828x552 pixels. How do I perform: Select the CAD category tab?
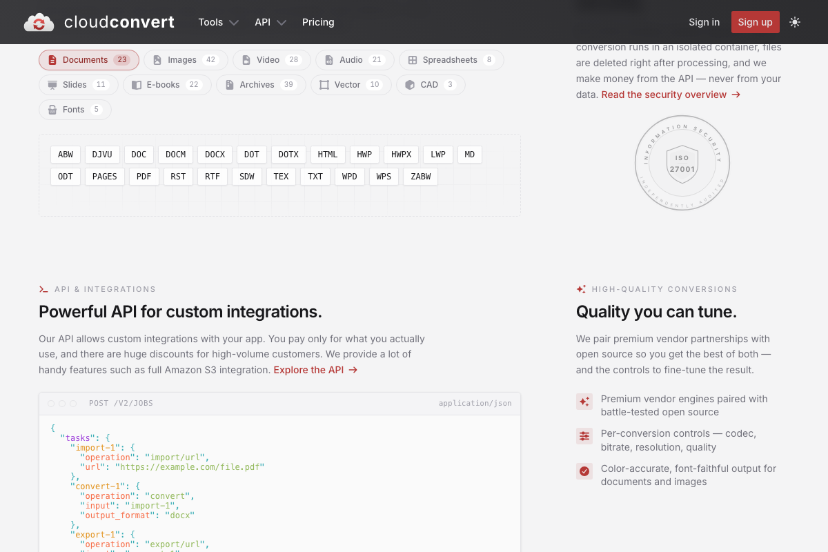coord(431,85)
